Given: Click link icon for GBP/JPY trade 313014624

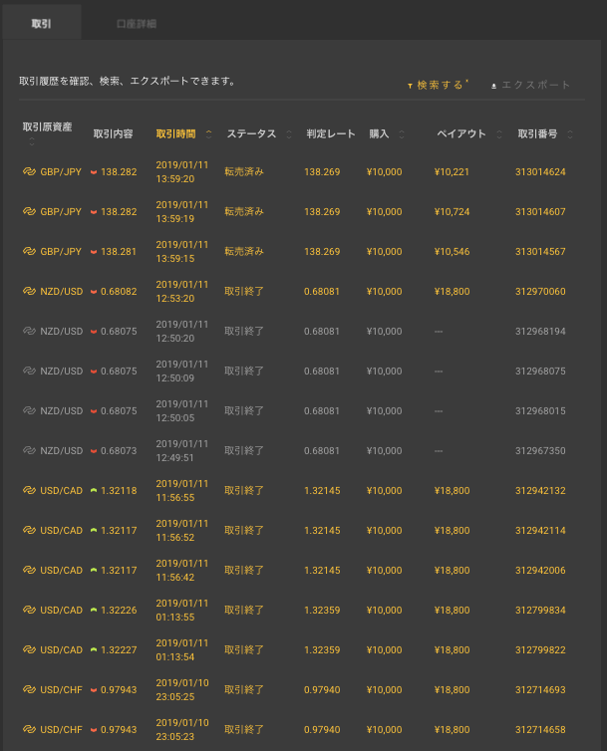Looking at the screenshot, I should point(29,172).
